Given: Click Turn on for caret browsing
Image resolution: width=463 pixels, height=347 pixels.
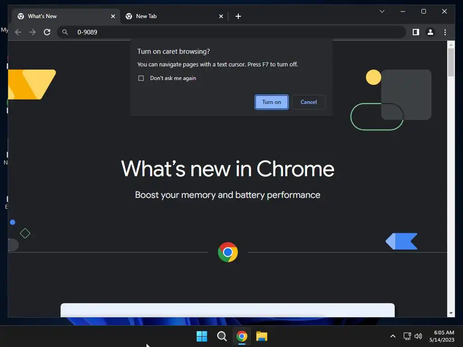Looking at the screenshot, I should tap(271, 102).
